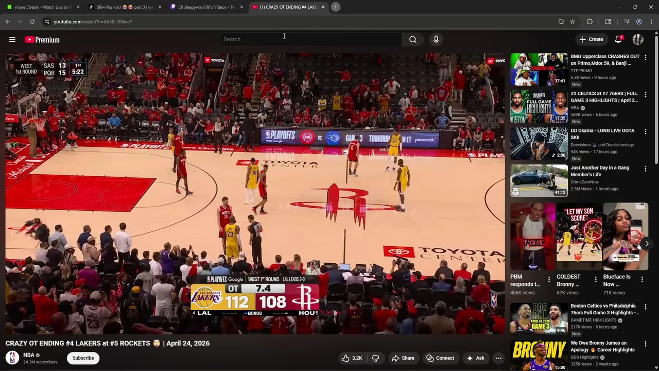Viewport: 659px width, 371px height.
Task: Open YouTube notifications bell
Action: tap(619, 39)
